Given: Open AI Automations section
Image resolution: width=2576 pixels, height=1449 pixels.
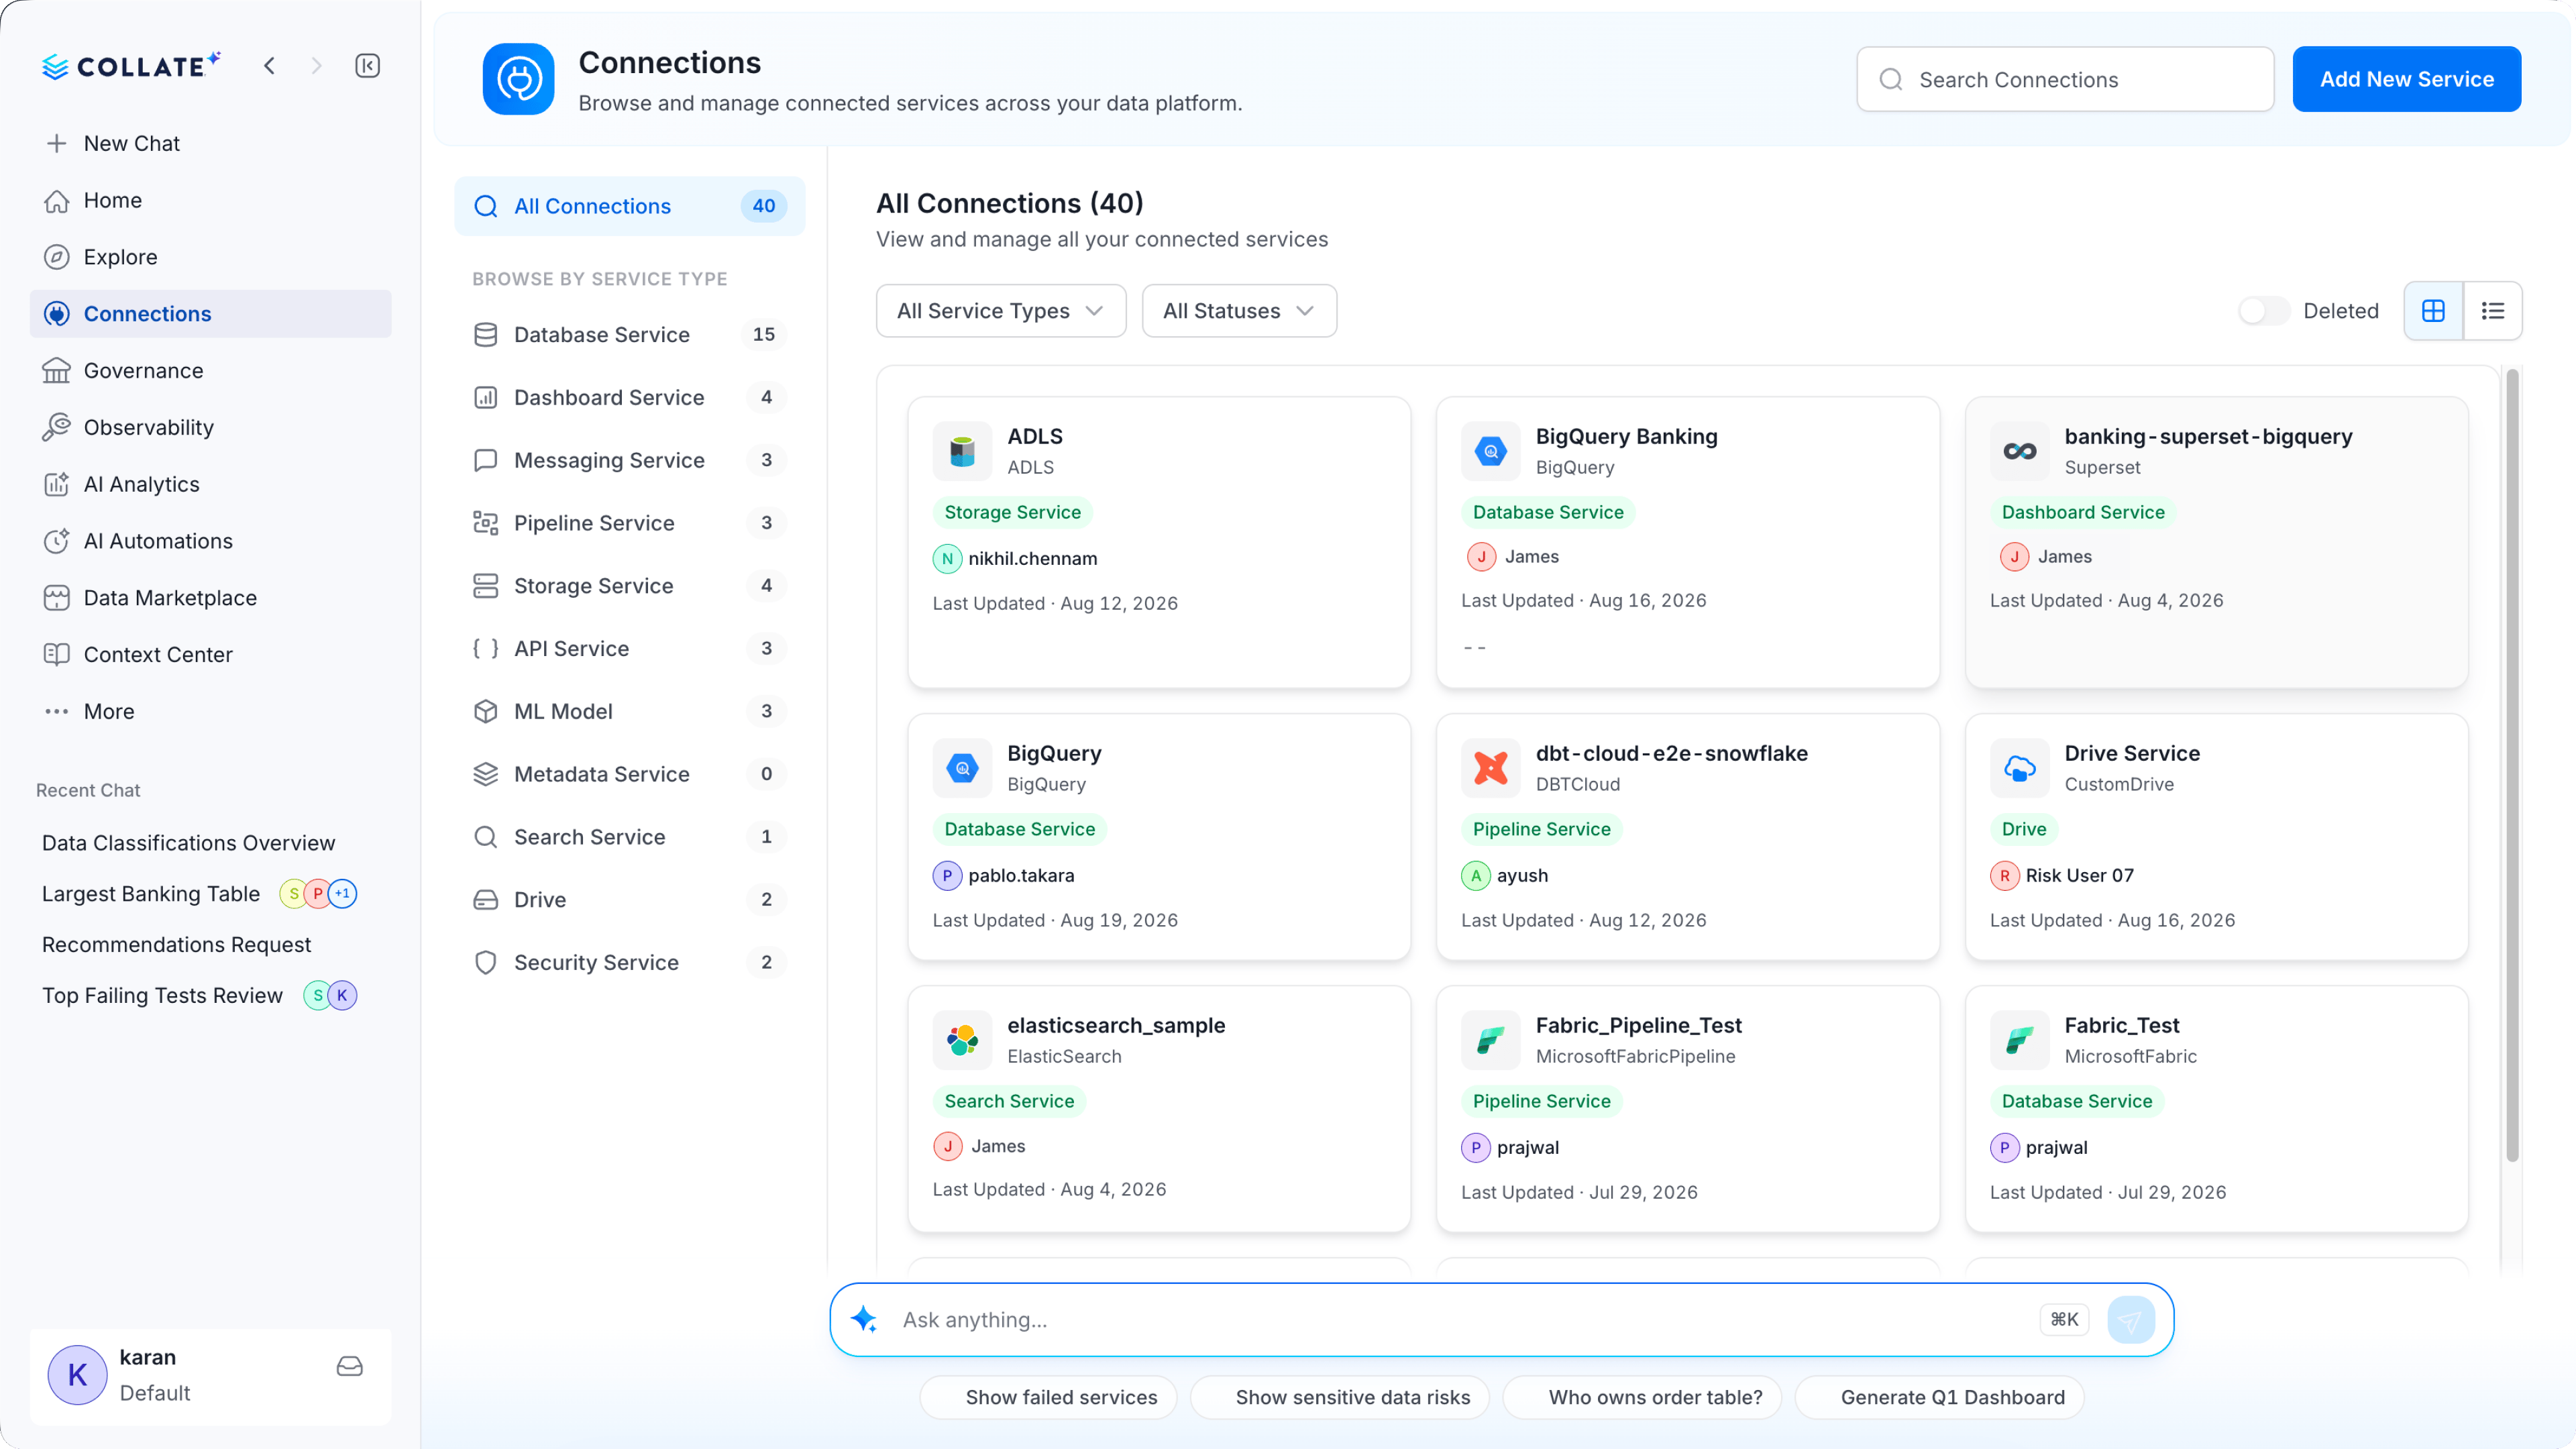Looking at the screenshot, I should point(210,541).
